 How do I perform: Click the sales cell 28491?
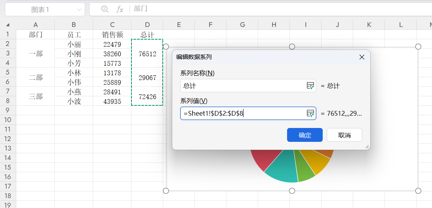pyautogui.click(x=112, y=92)
